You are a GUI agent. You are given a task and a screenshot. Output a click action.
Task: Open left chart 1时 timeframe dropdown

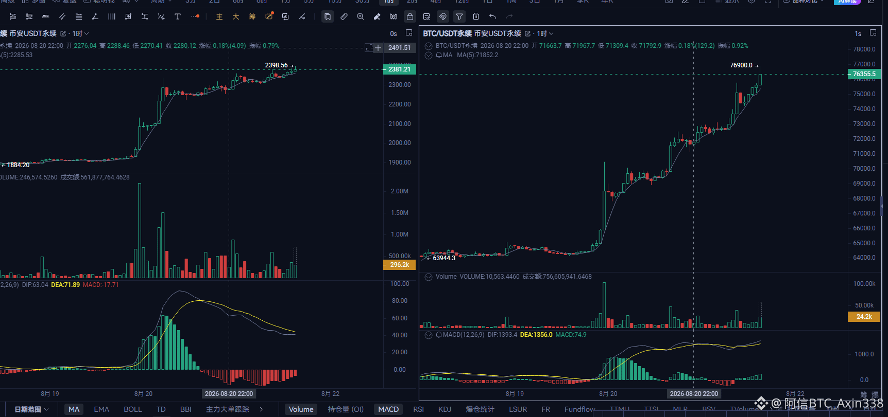pyautogui.click(x=80, y=33)
